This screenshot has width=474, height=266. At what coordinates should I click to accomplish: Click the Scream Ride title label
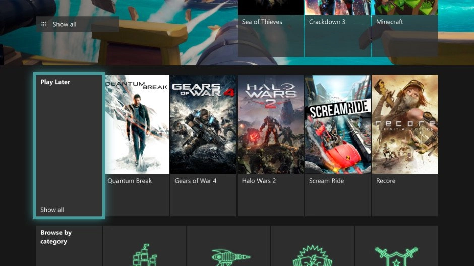[326, 181]
